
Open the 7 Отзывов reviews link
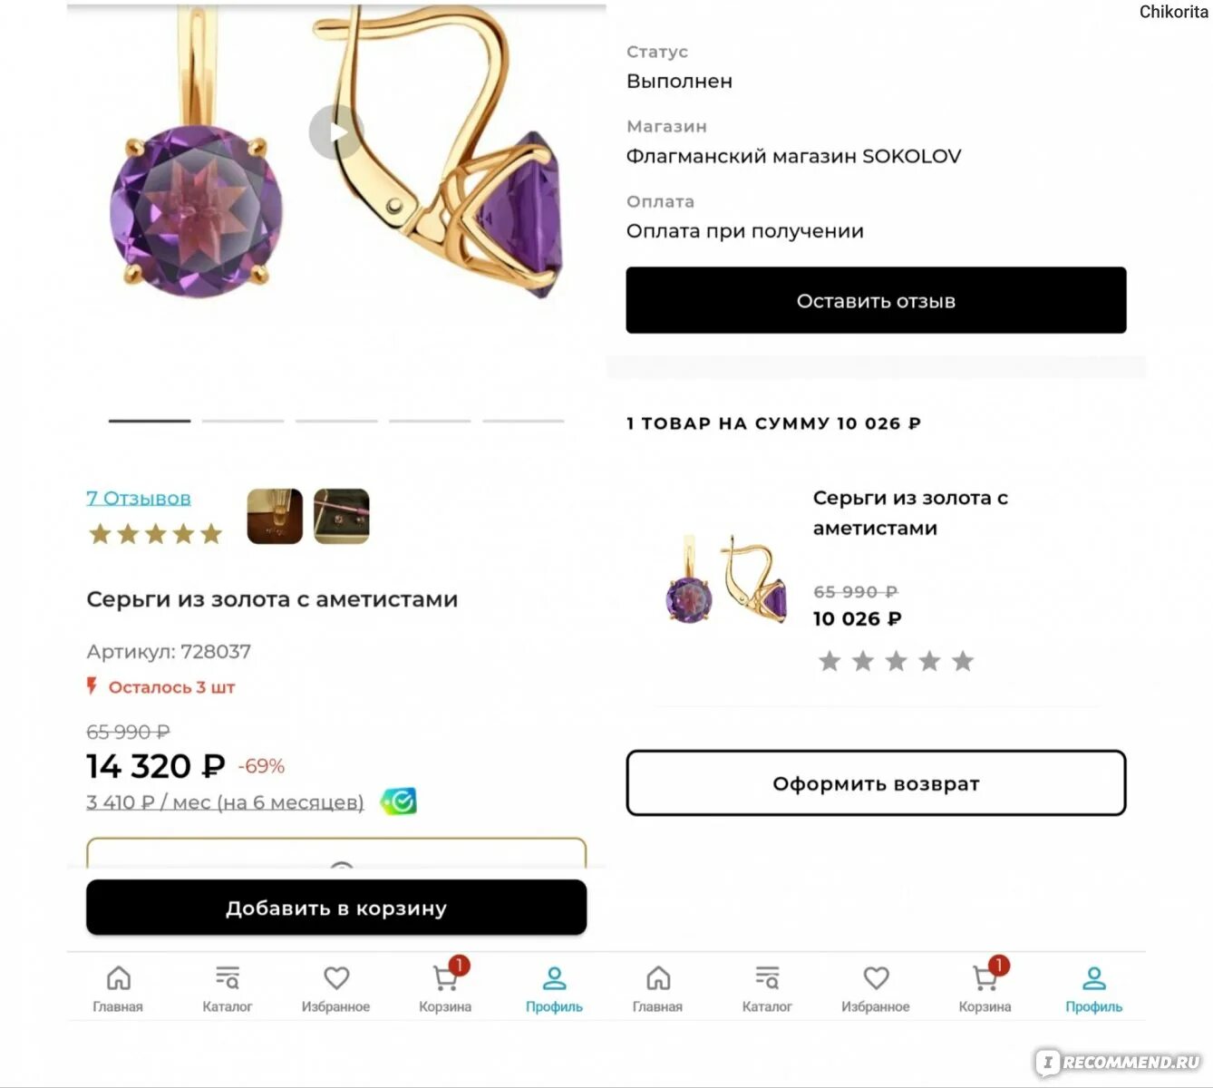139,499
